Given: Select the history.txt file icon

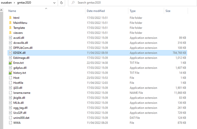Looking at the screenshot, I should point(10,73).
